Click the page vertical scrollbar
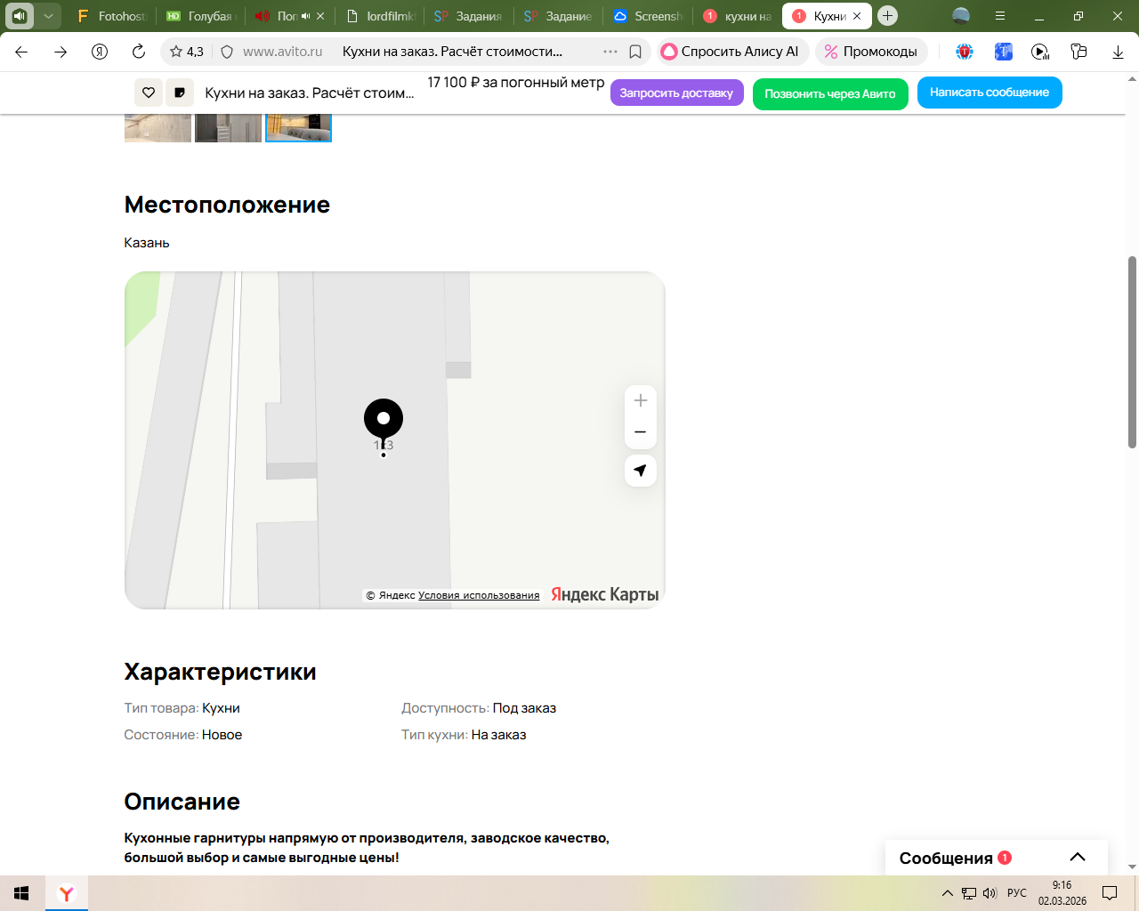Screen dimensions: 1139x911 pyautogui.click(x=1132, y=352)
